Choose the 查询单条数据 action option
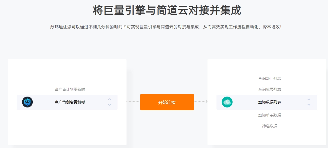Image resolution: width=328 pixels, height=148 pixels. tap(270, 115)
